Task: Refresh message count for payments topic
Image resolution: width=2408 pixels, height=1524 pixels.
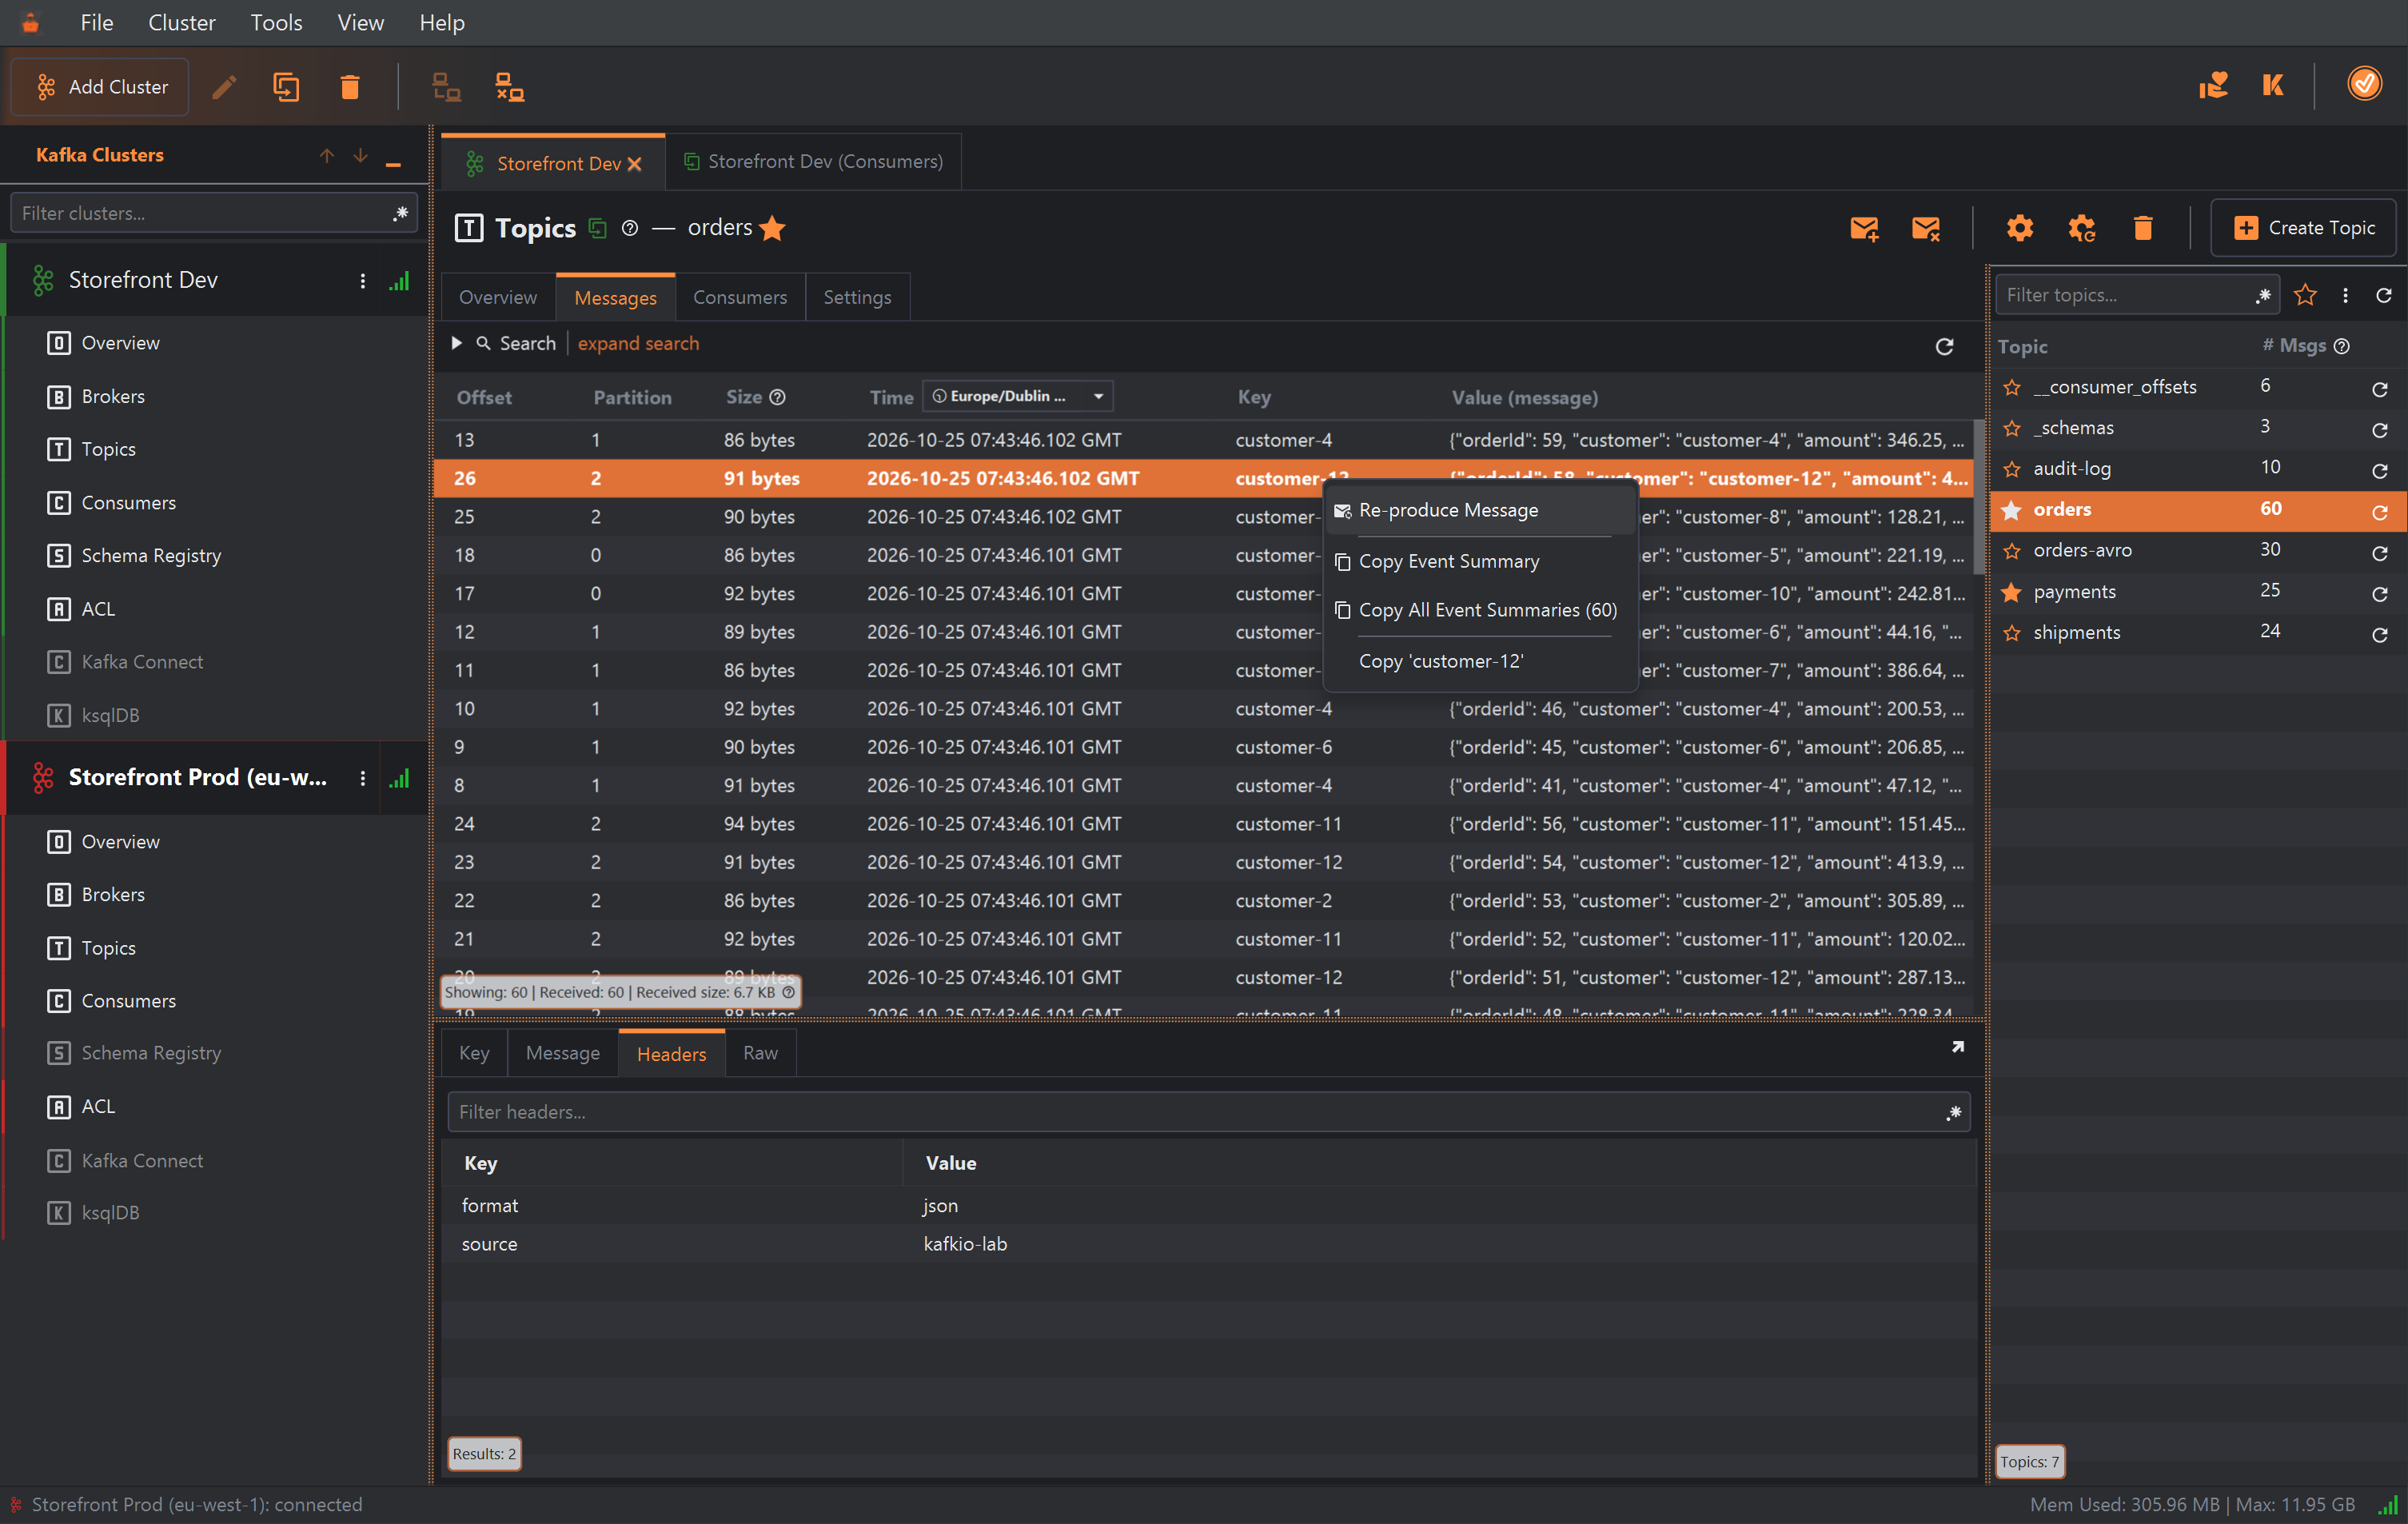Action: [x=2380, y=594]
